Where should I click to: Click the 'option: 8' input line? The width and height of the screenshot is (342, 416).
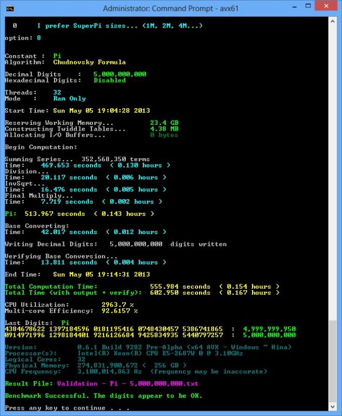(23, 38)
